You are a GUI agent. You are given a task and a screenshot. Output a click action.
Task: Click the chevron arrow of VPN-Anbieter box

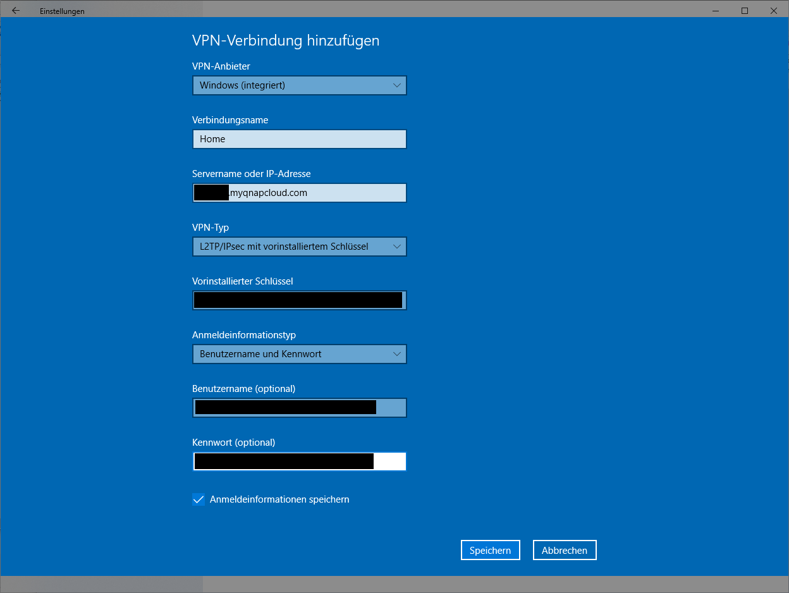396,85
